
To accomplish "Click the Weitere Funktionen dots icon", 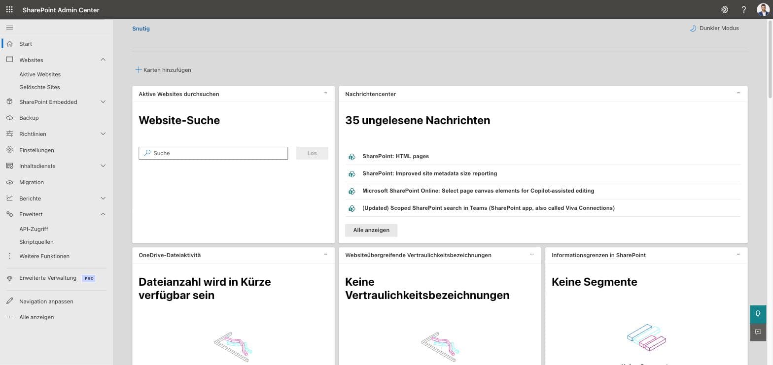I will coord(9,256).
